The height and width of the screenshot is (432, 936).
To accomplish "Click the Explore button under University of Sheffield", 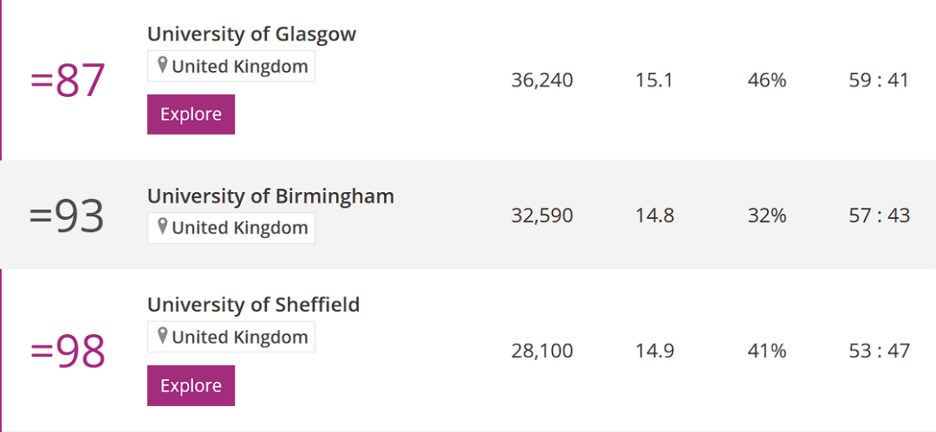I will [191, 385].
